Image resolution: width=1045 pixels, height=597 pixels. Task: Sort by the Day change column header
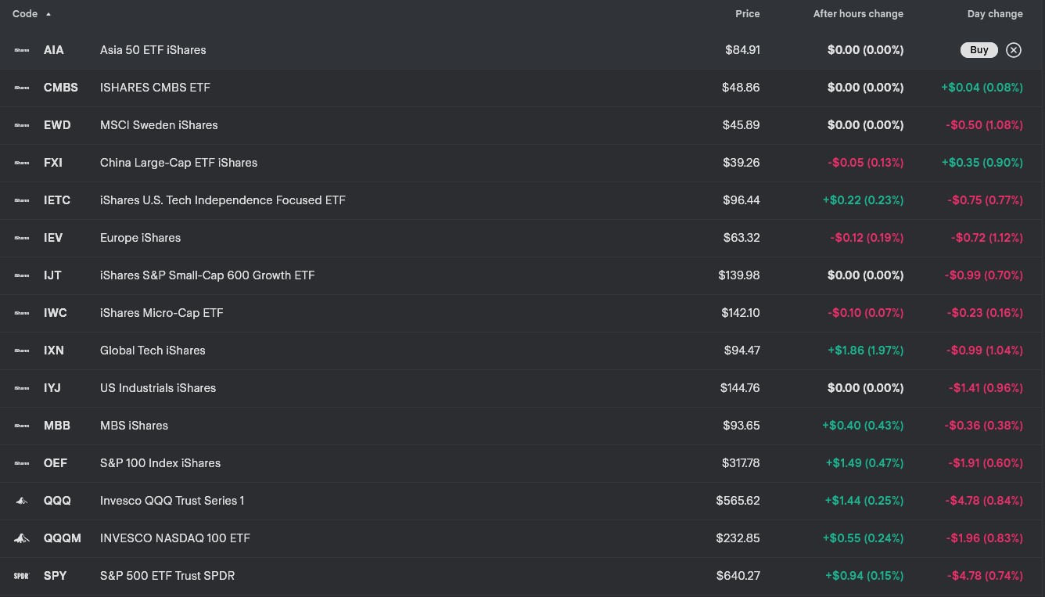[x=994, y=14]
